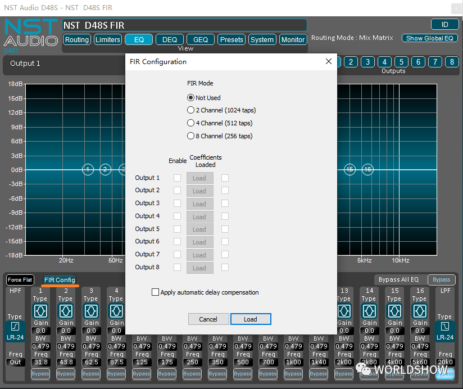Select band 16 filter type icon
The width and height of the screenshot is (463, 389).
[x=420, y=311]
